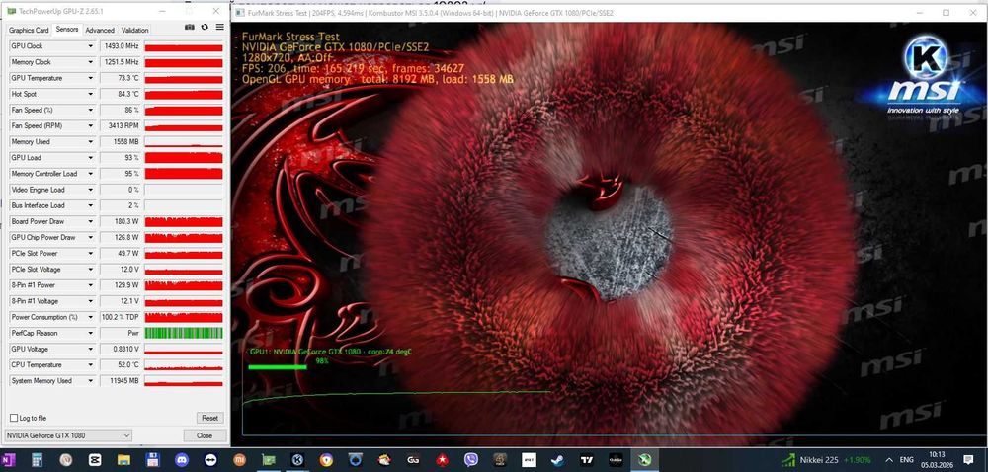988x472 pixels.
Task: Click the 84.3 °C Hot Spot value
Action: coord(120,95)
